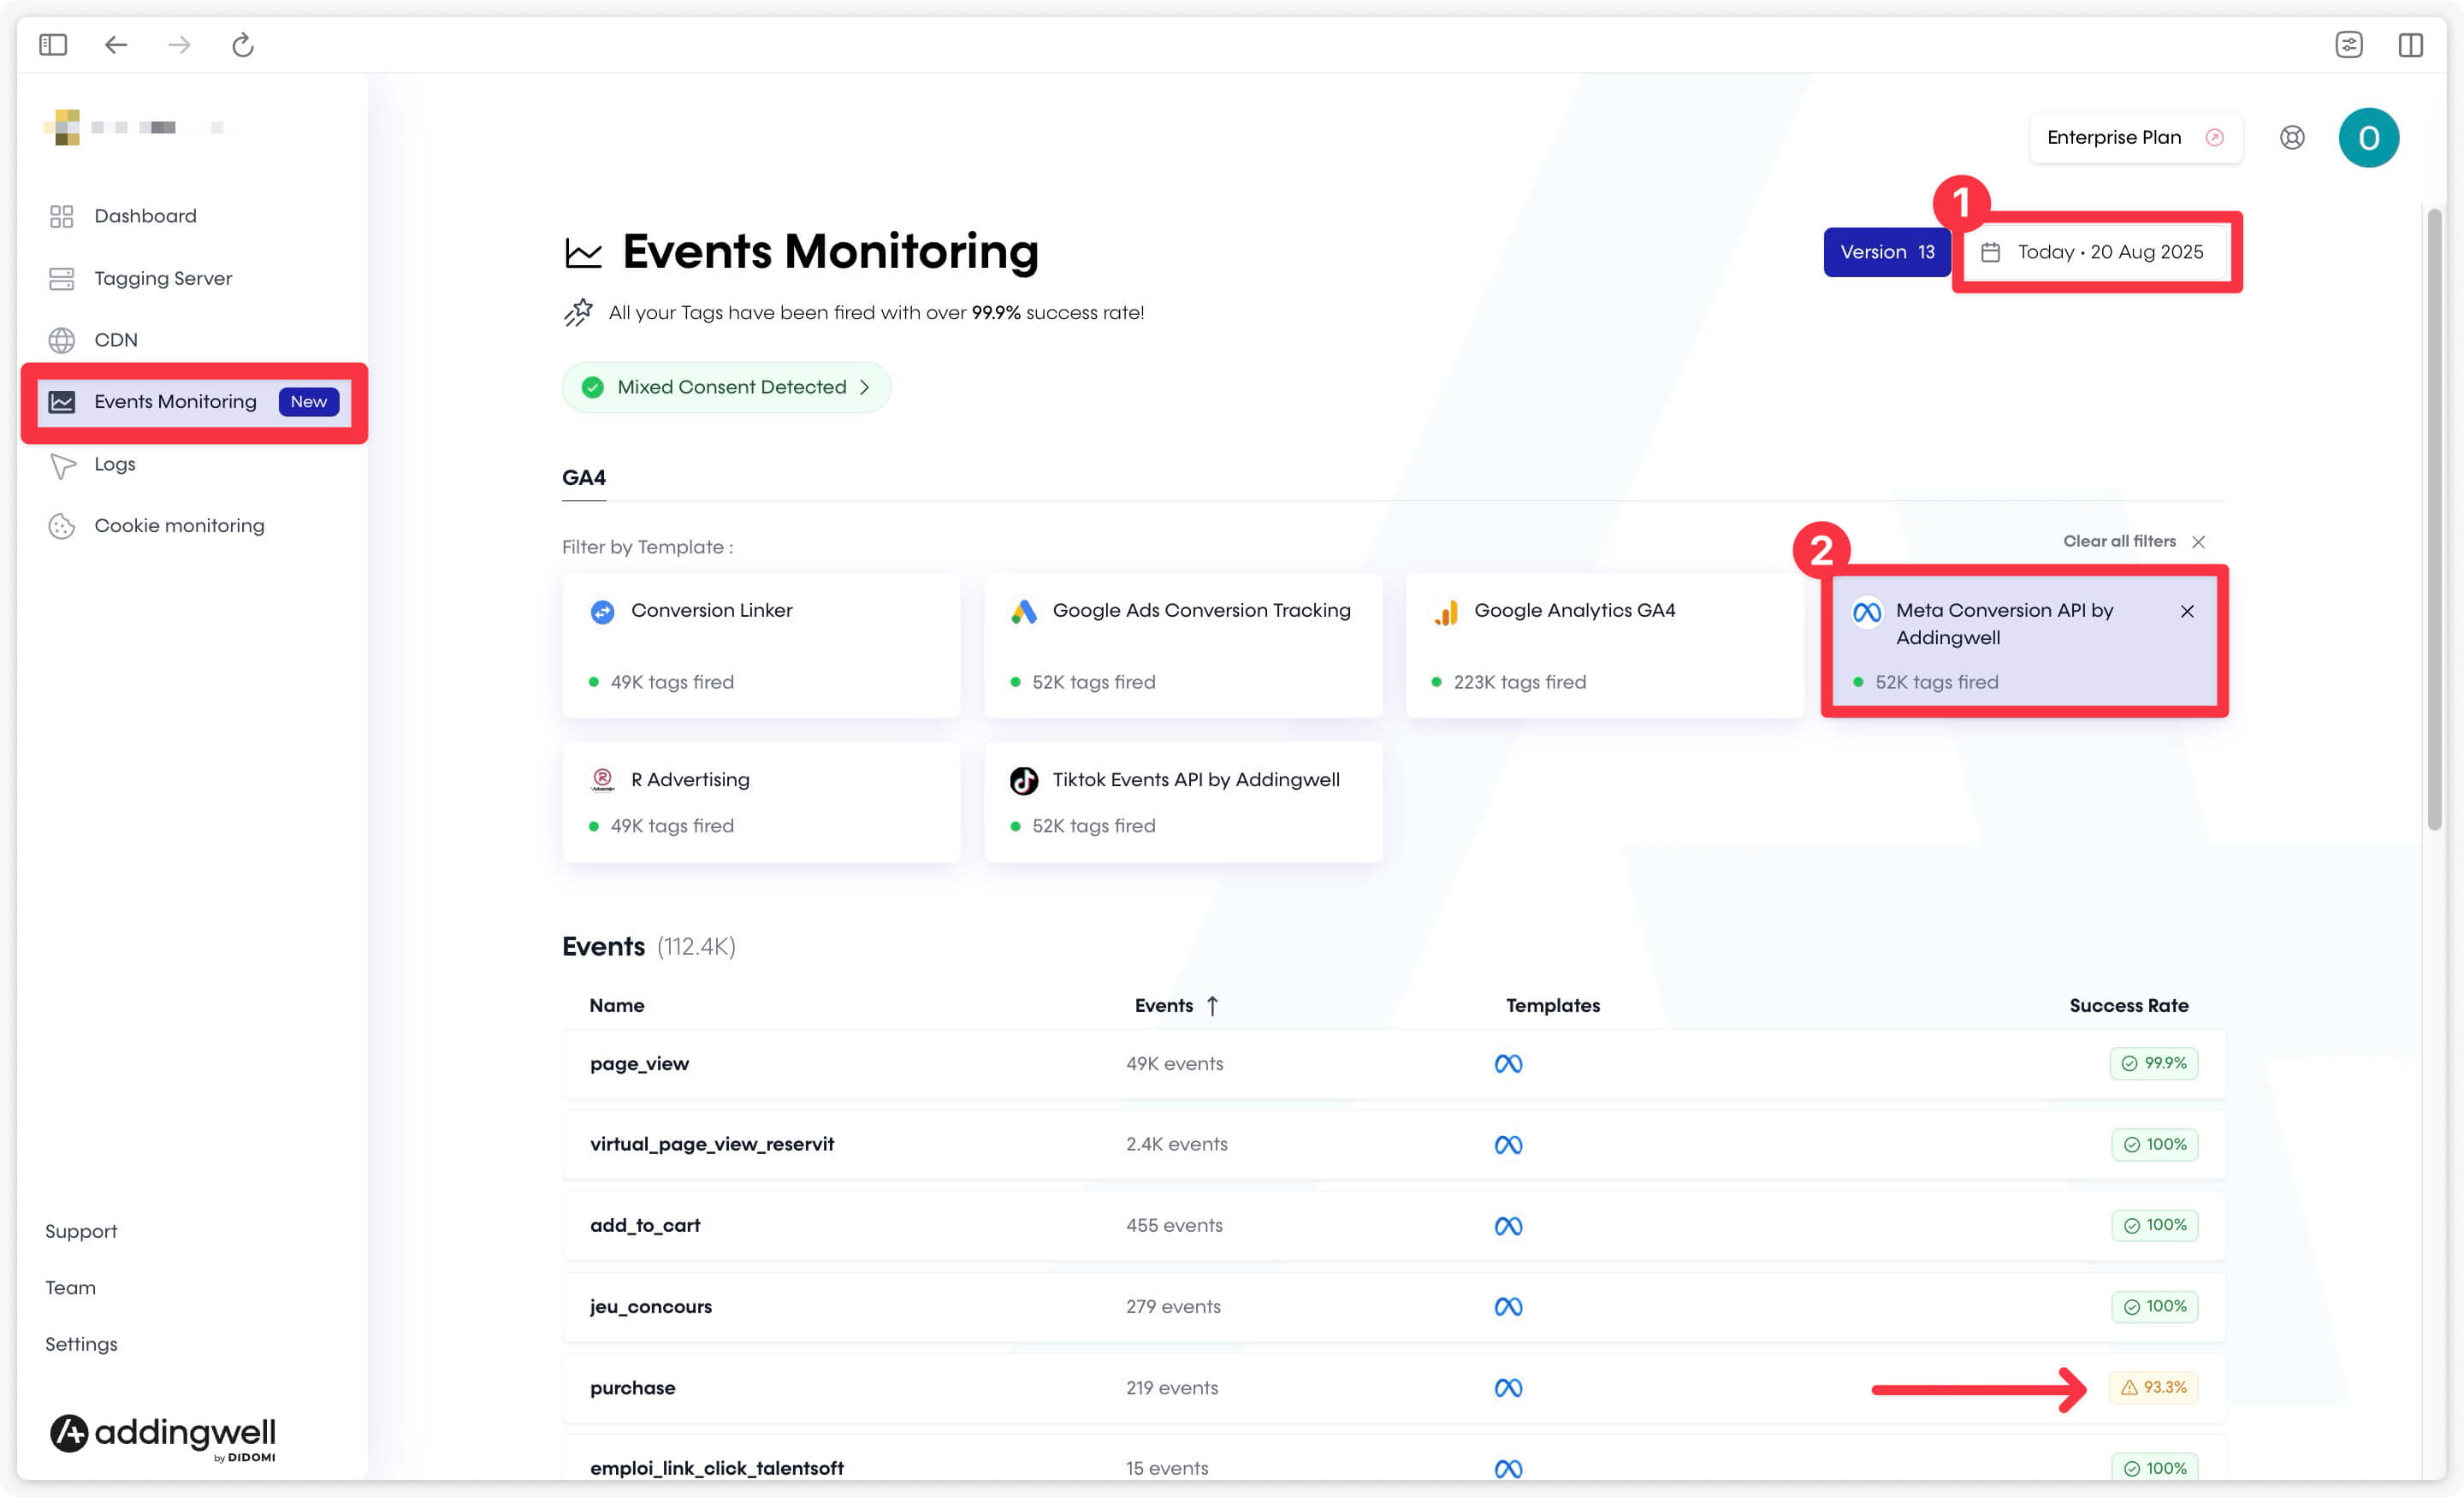
Task: Filter by Google Analytics GA4 template
Action: (x=1604, y=645)
